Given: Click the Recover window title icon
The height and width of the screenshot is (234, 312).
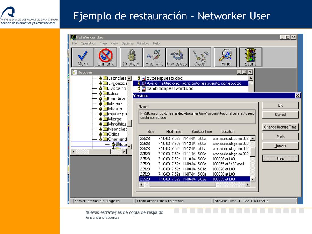Looking at the screenshot, I should coord(74,72).
